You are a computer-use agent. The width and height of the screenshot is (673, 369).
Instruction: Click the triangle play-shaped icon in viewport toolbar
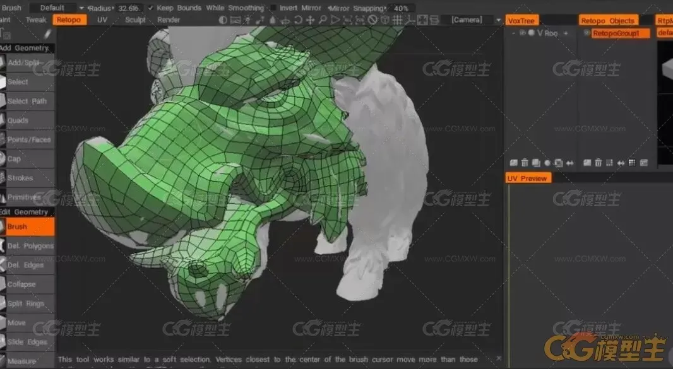(335, 20)
